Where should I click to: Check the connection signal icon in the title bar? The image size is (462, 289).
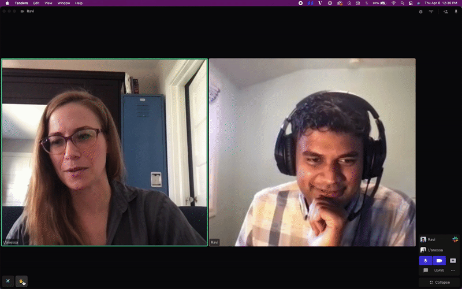[431, 11]
